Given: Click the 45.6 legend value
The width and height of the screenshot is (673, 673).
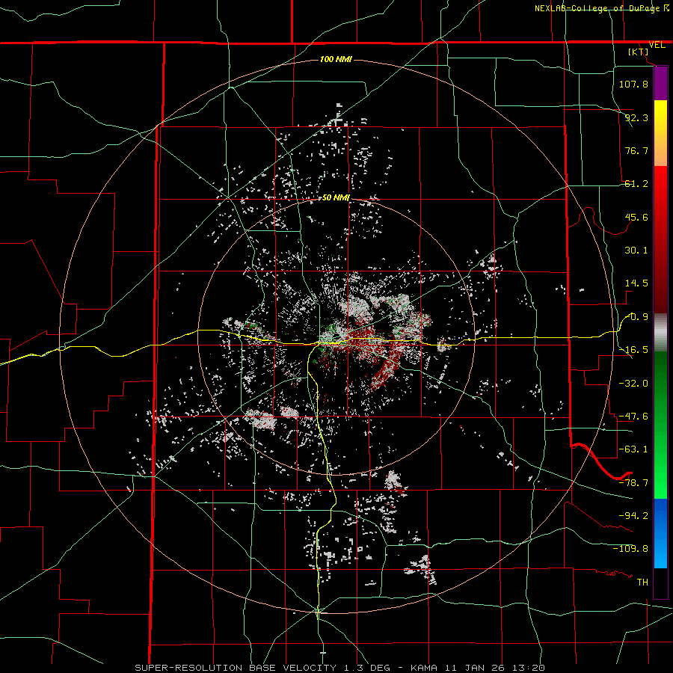Looking at the screenshot, I should coord(636,217).
